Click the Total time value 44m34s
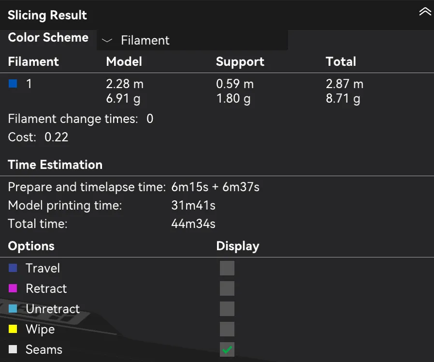Image resolution: width=434 pixels, height=362 pixels. [x=193, y=224]
